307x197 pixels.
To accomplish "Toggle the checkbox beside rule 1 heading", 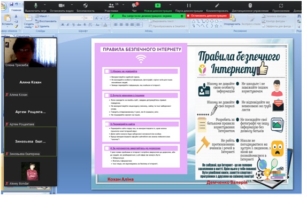I will 107,72.
